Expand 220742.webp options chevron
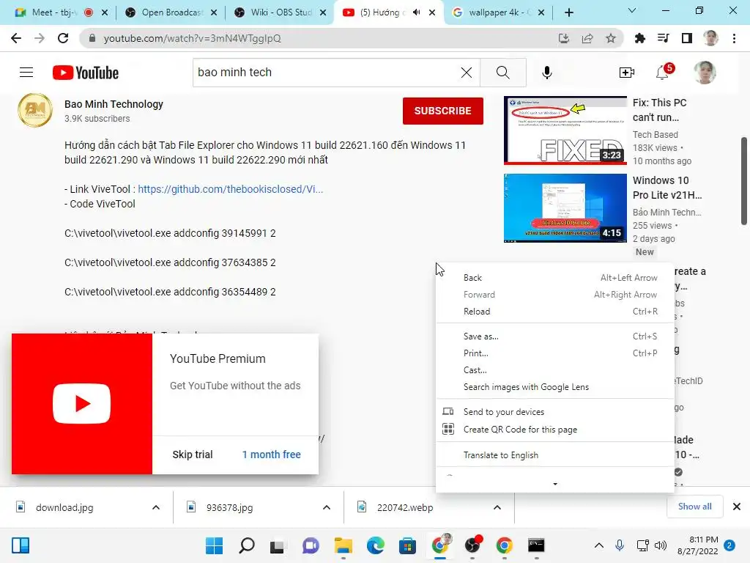 pos(497,507)
